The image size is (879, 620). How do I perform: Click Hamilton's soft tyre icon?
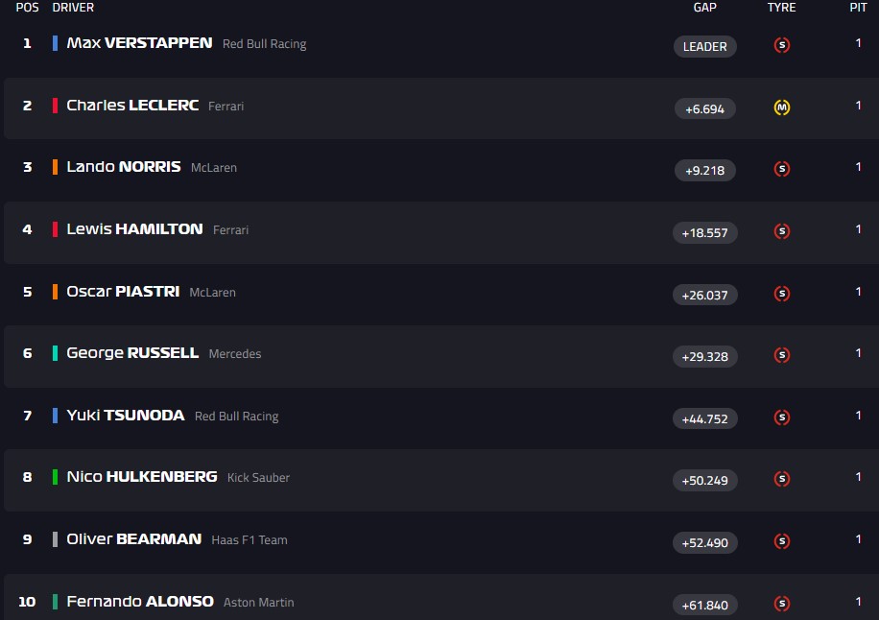[x=781, y=231]
